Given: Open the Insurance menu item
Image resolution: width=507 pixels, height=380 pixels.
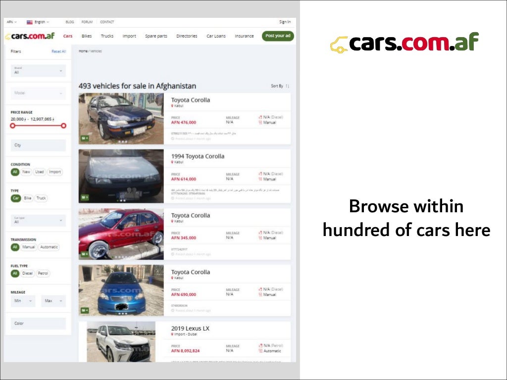Looking at the screenshot, I should tap(244, 36).
